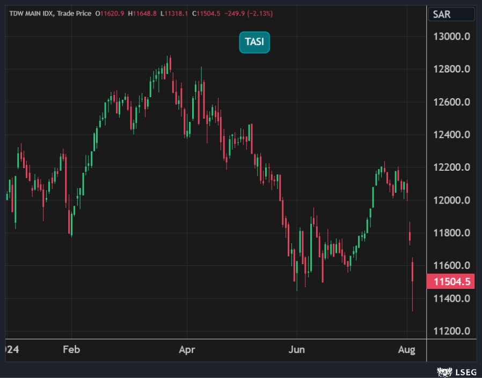Click the Apr label on time axis

tap(187, 350)
